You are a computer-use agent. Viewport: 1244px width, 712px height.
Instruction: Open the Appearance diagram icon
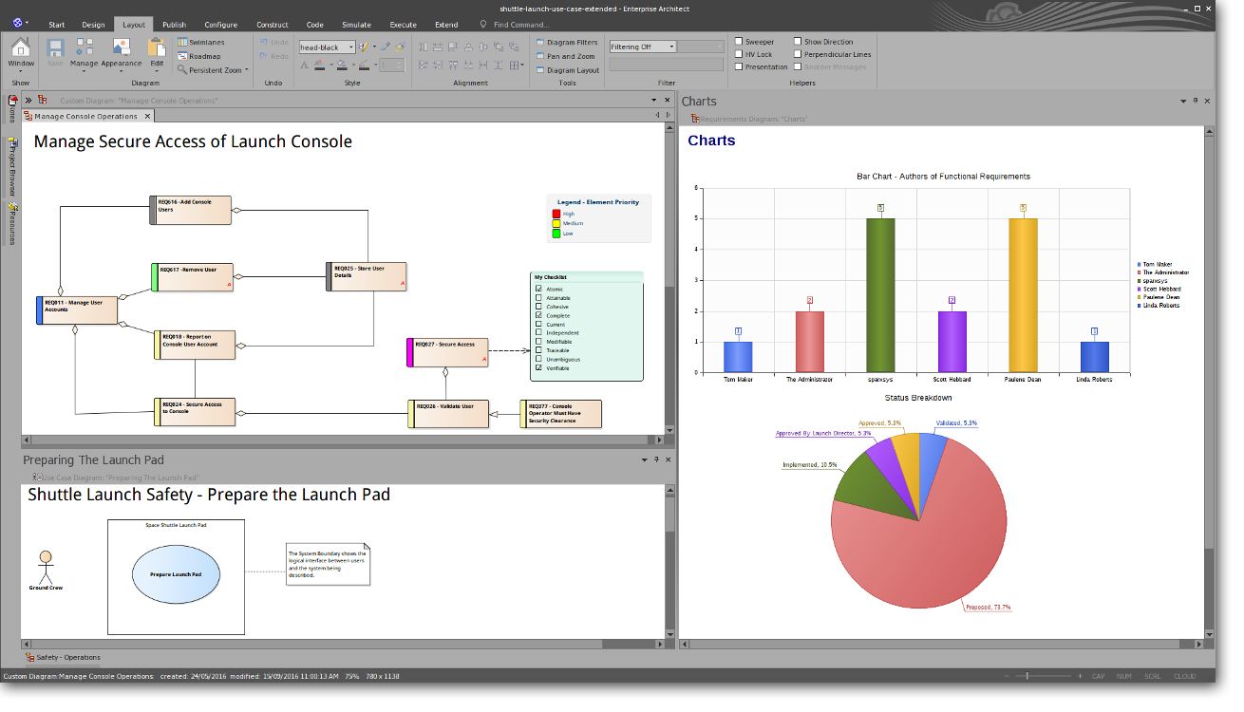tap(122, 53)
